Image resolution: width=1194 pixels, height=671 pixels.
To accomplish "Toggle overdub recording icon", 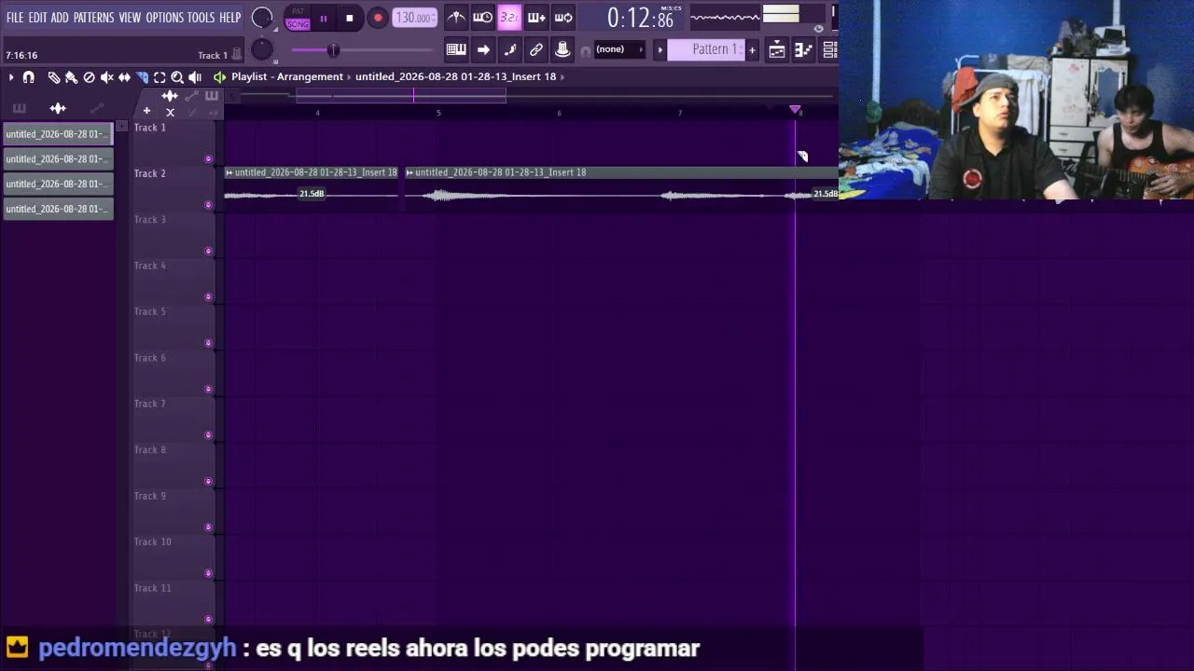I will [x=536, y=18].
